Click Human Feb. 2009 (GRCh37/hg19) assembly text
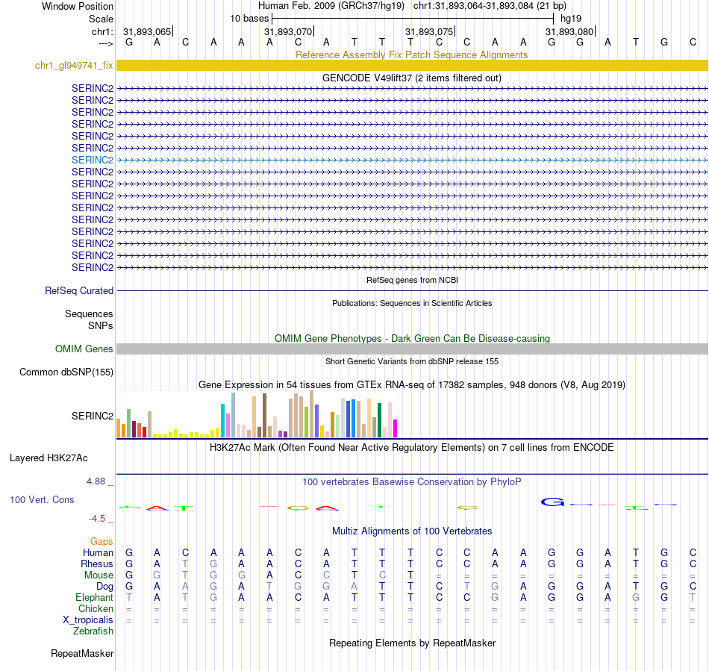The width and height of the screenshot is (709, 671). [331, 6]
